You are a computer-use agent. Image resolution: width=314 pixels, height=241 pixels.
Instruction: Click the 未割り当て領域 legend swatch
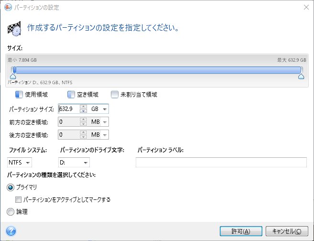pyautogui.click(x=115, y=95)
